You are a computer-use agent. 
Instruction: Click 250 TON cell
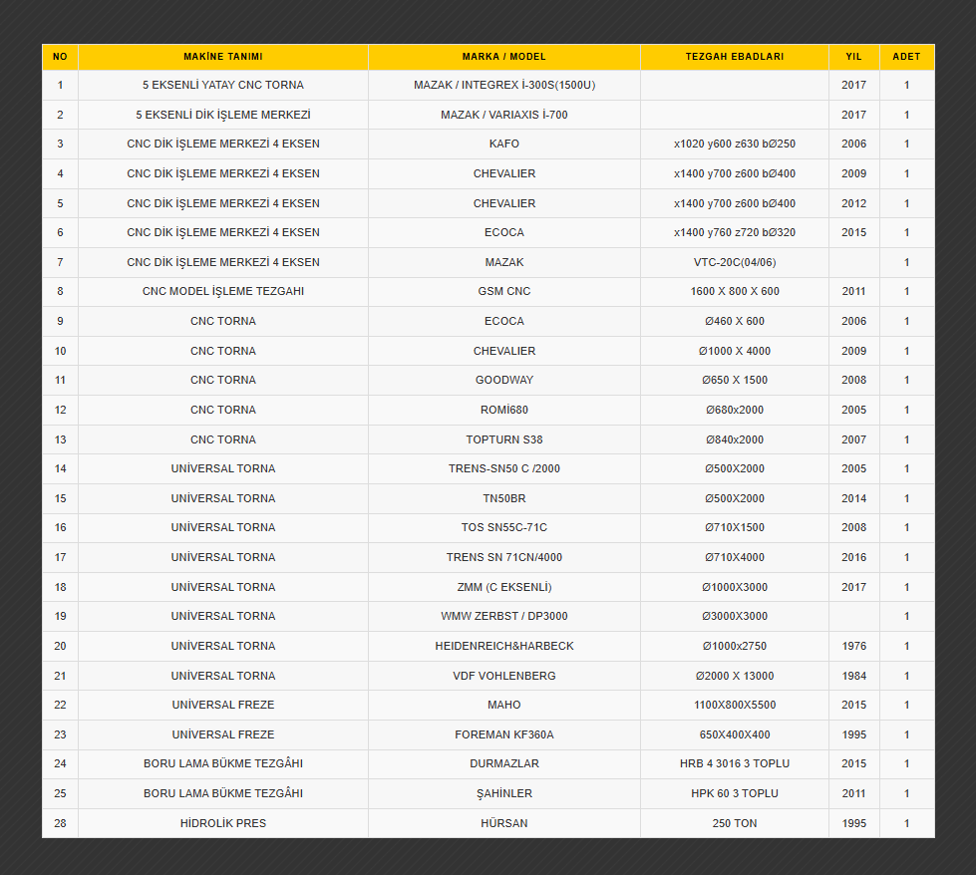735,823
